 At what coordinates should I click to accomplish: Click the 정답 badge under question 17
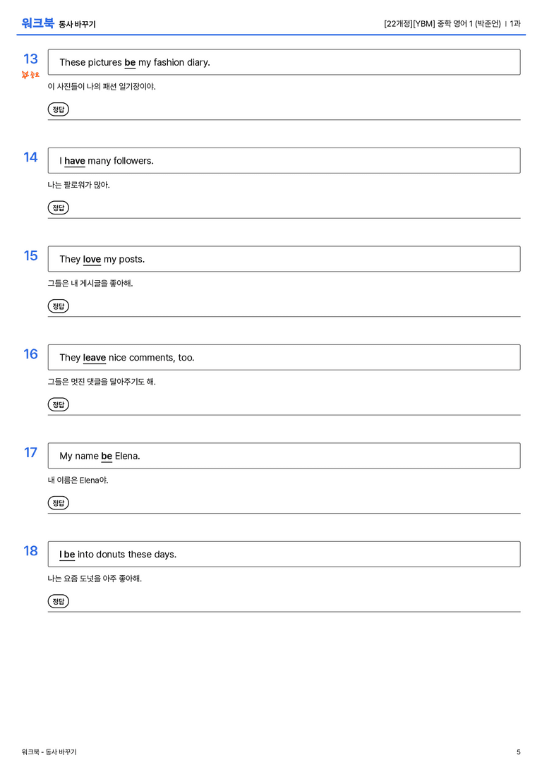[x=58, y=502]
